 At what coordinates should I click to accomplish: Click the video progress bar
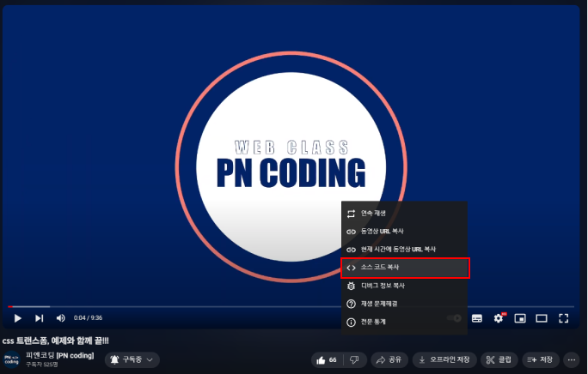click(291, 306)
